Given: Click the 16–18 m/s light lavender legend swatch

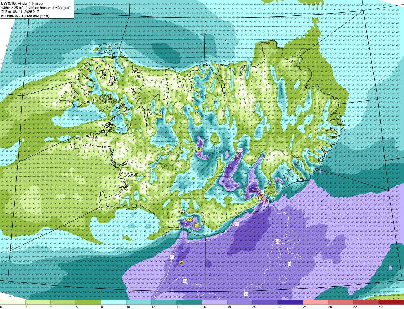Looking at the screenshot, I should [215, 302].
